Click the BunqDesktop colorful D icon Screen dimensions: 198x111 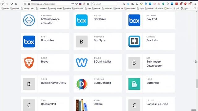[x=82, y=84]
